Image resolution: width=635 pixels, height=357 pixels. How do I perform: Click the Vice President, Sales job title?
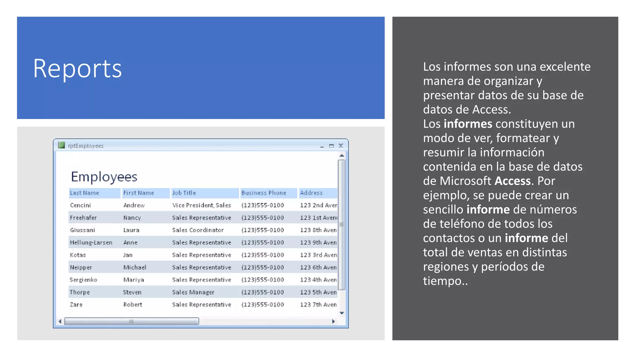(x=202, y=205)
